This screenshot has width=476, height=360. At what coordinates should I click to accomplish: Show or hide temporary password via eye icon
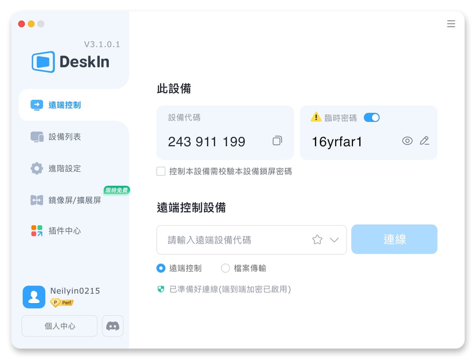click(x=407, y=141)
